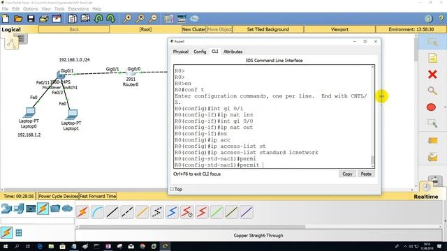
Task: Select the red X Delete tool
Action: (432, 75)
